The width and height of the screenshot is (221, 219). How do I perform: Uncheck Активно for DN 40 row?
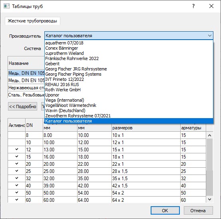pyautogui.click(x=17, y=185)
